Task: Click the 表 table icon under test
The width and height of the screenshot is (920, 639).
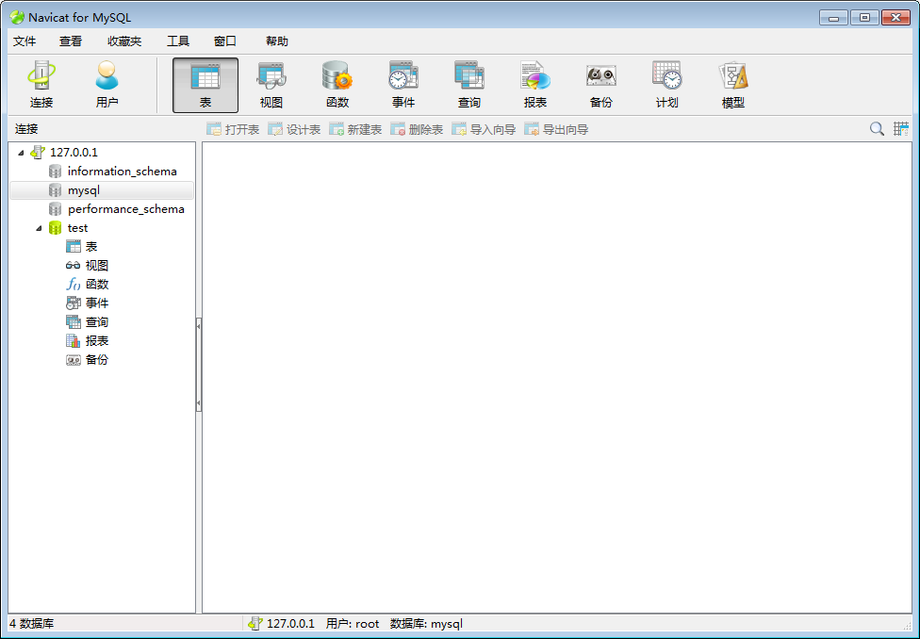Action: click(x=74, y=246)
